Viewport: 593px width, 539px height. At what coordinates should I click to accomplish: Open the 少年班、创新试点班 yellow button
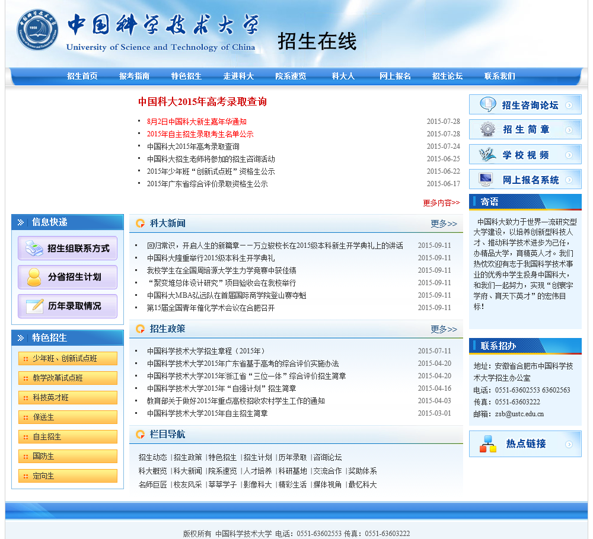68,358
